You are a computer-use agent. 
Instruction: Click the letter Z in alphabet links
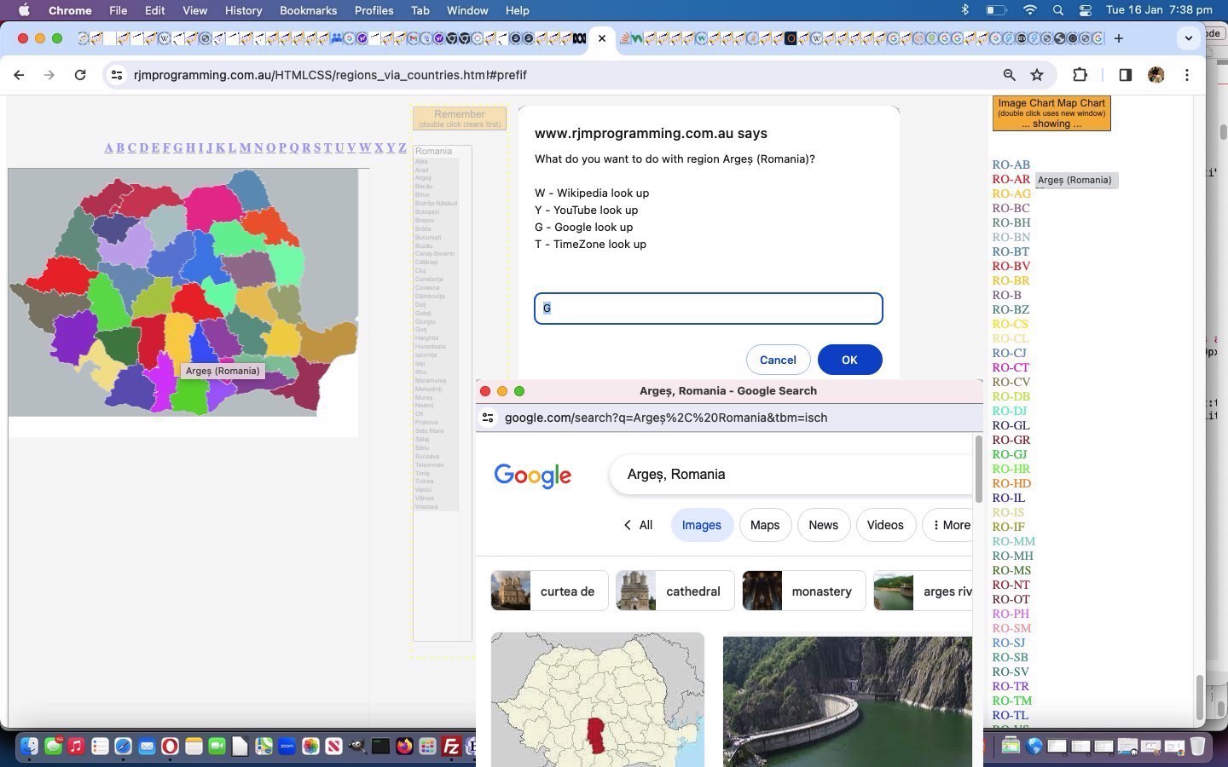point(403,147)
